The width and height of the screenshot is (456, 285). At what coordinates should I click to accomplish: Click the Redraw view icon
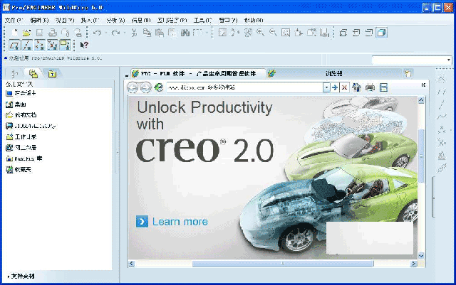click(222, 33)
